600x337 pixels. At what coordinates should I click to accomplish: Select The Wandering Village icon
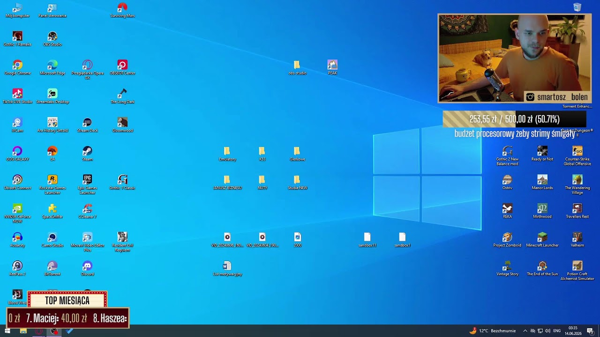tap(577, 184)
